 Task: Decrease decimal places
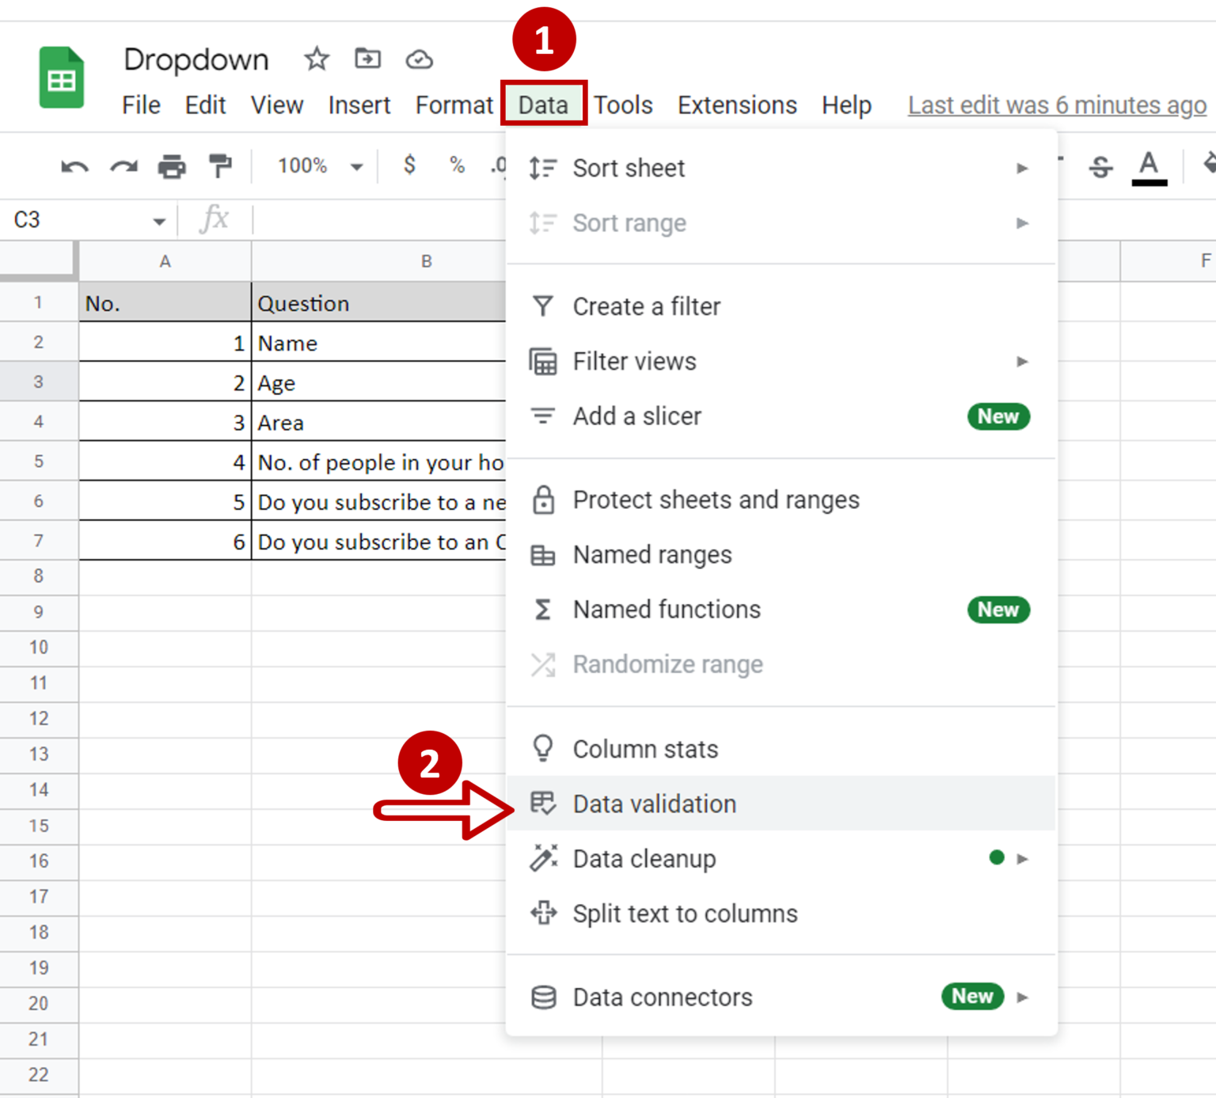point(498,165)
